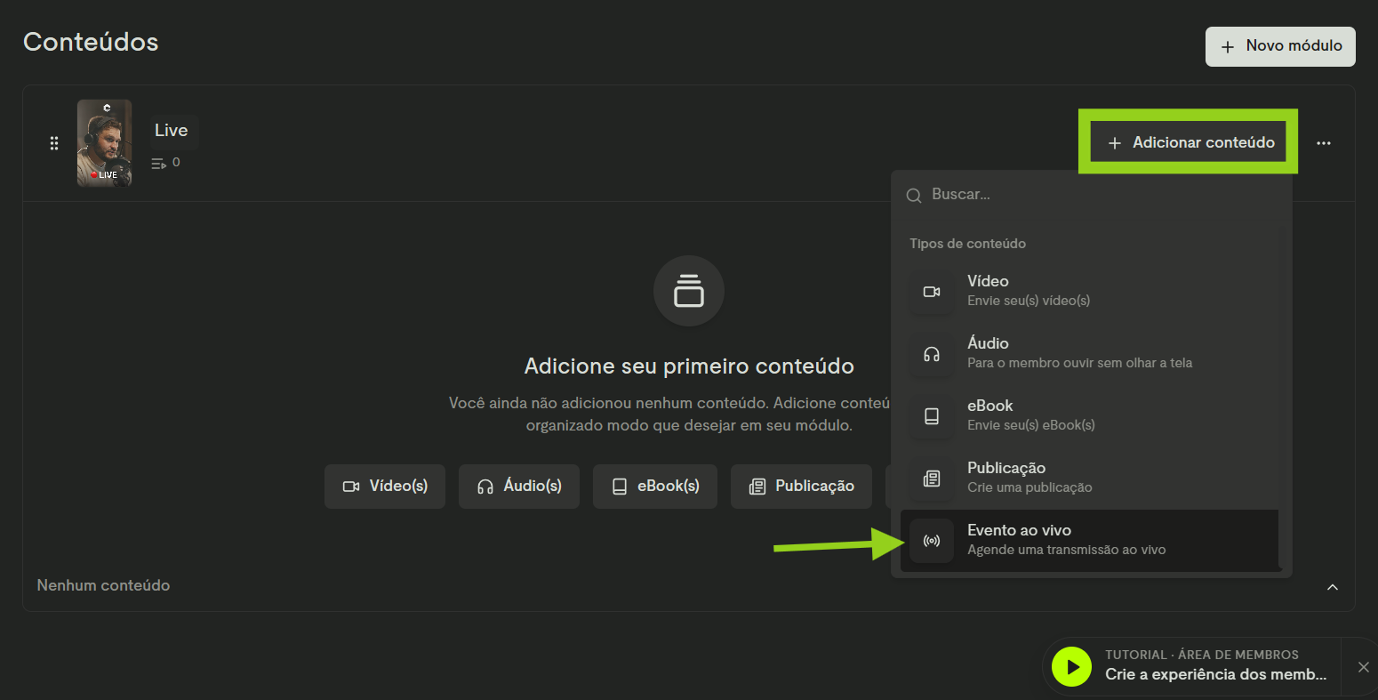Image resolution: width=1378 pixels, height=700 pixels.
Task: Click the Tipos de conteúdo section label
Action: pyautogui.click(x=967, y=244)
